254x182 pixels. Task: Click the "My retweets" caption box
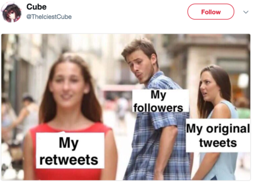coord(70,150)
